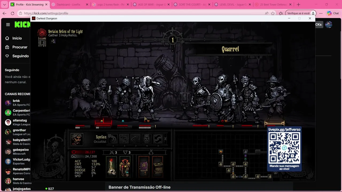The image size is (342, 192).
Task: Click the Reclaim Relics of the Light quest title
Action: click(65, 31)
